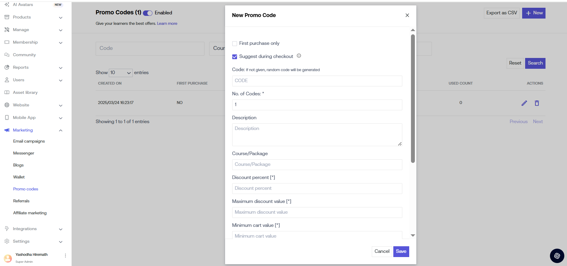This screenshot has width=567, height=266.
Task: Go to Email campaigns menu item
Action: point(29,141)
